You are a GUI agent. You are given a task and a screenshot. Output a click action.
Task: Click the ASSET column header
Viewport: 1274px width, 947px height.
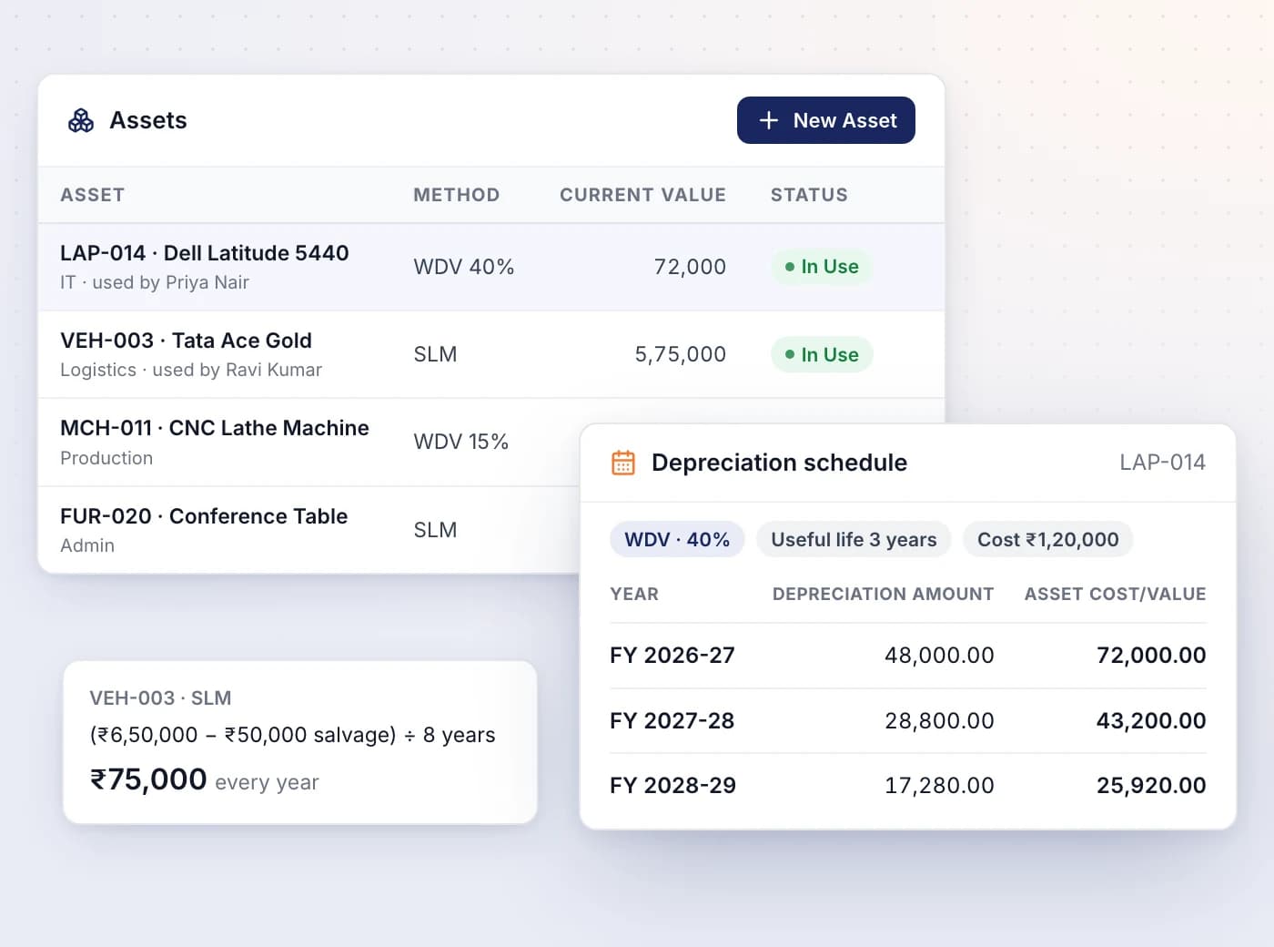pos(93,195)
